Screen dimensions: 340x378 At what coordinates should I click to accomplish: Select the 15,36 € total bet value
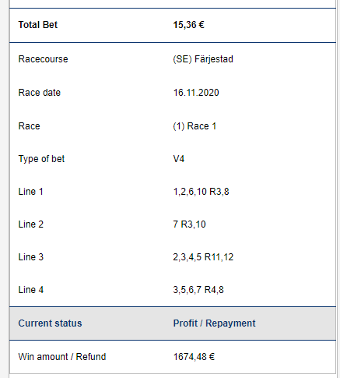tap(188, 25)
